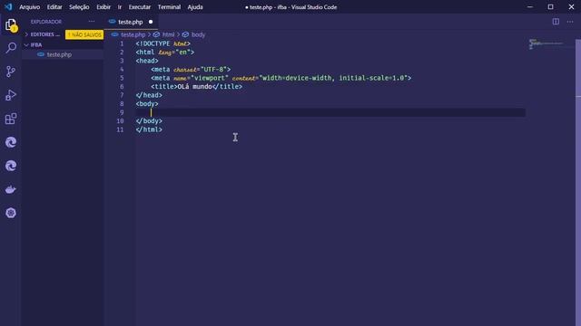Viewport: 581px width, 326px height.
Task: Open the Docker whale icon panel
Action: pos(11,189)
